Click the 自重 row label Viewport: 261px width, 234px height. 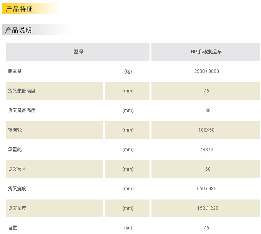point(13,228)
